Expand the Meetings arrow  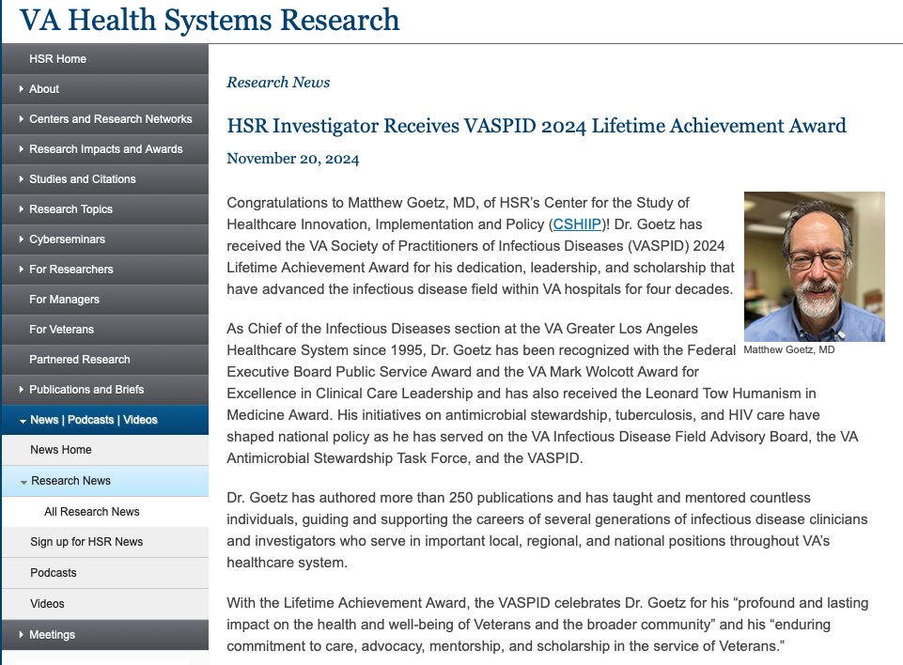coord(22,635)
